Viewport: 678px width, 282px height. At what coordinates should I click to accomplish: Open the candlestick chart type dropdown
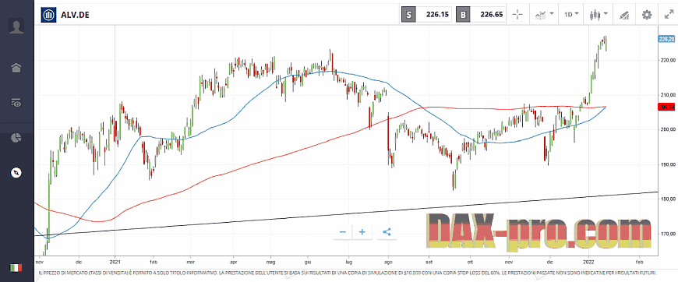598,15
